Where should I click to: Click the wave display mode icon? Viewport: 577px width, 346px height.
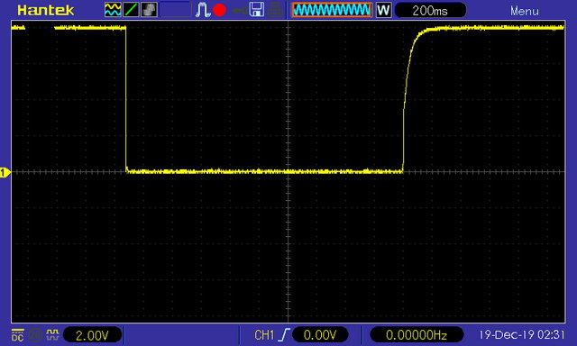(113, 10)
